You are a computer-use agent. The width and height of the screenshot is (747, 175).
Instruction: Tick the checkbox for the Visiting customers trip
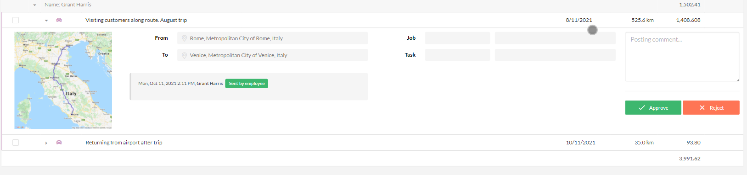click(16, 20)
